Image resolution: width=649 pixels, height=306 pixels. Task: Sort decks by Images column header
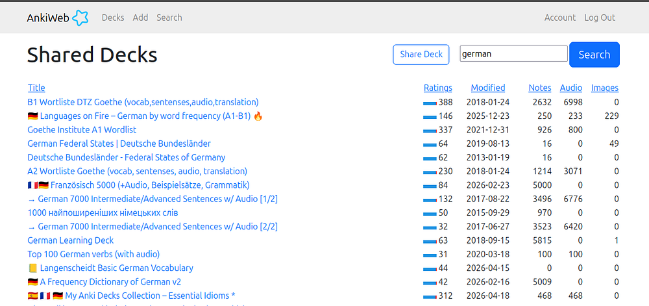(x=605, y=88)
